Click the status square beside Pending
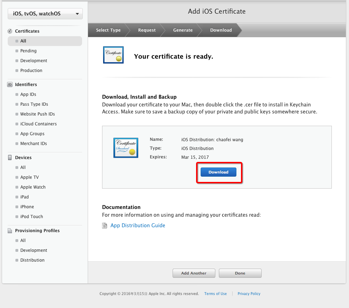Image resolution: width=349 pixels, height=308 pixels. 16,51
